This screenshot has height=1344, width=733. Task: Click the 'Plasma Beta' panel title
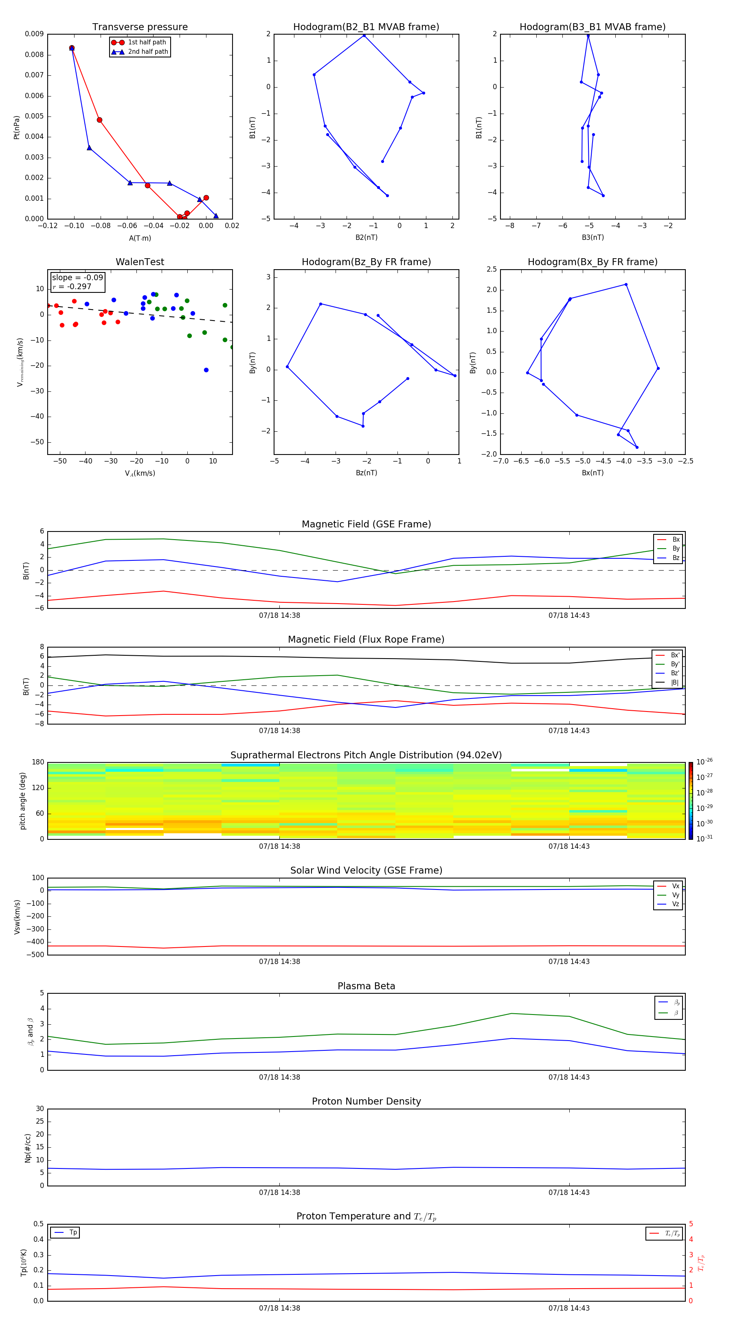[366, 986]
